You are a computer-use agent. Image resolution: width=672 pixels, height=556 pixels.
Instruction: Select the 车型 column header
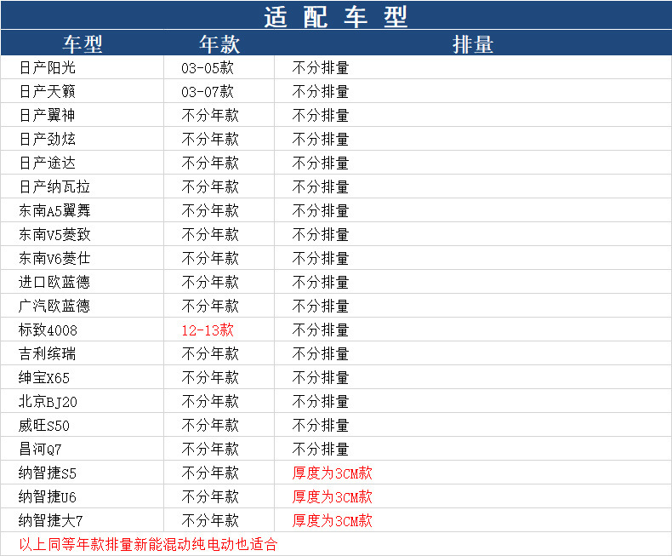[x=83, y=44]
